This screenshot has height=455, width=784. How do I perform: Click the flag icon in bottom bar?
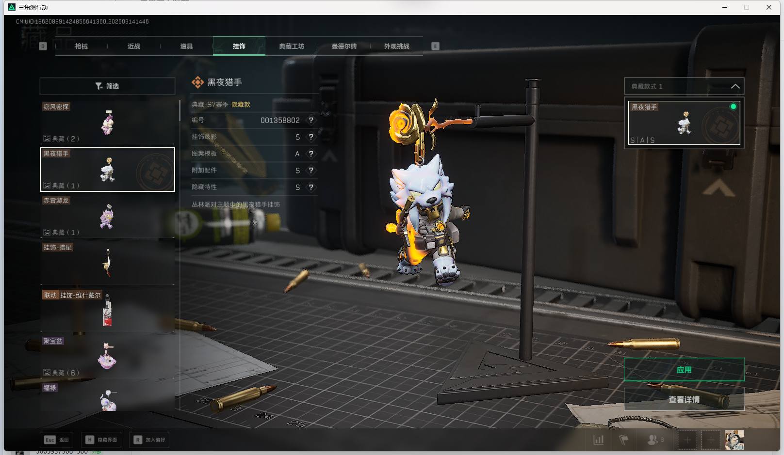(624, 440)
